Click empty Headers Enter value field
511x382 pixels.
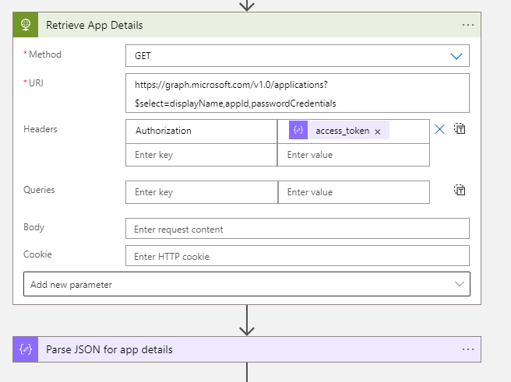coord(353,155)
